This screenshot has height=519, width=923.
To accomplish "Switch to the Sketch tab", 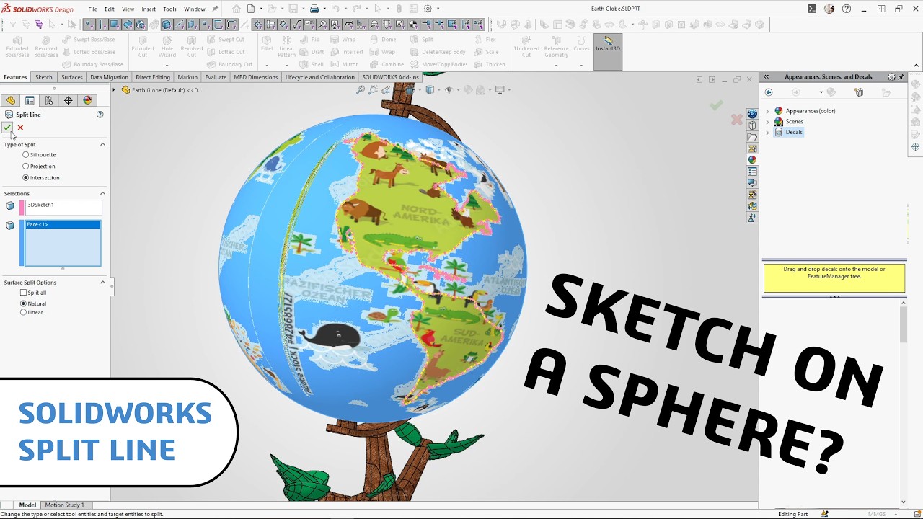I will point(44,77).
